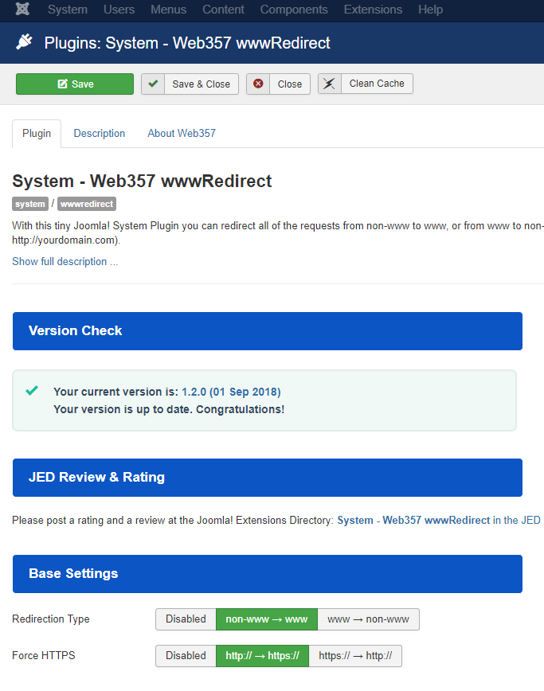Click the Version Check section header
The image size is (544, 691).
click(x=268, y=331)
